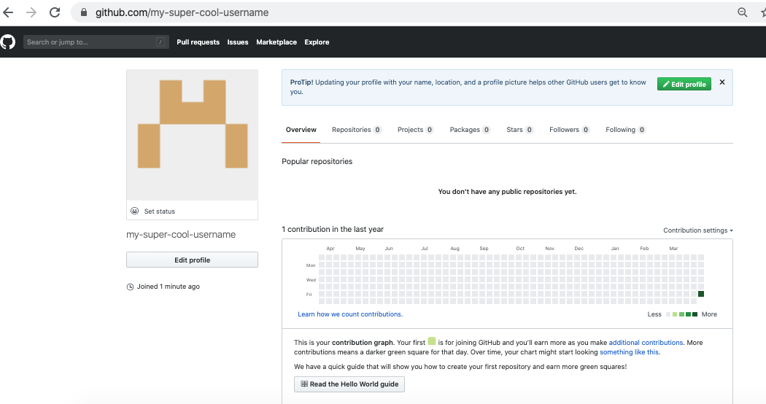Open Marketplace in the top nav

point(276,42)
